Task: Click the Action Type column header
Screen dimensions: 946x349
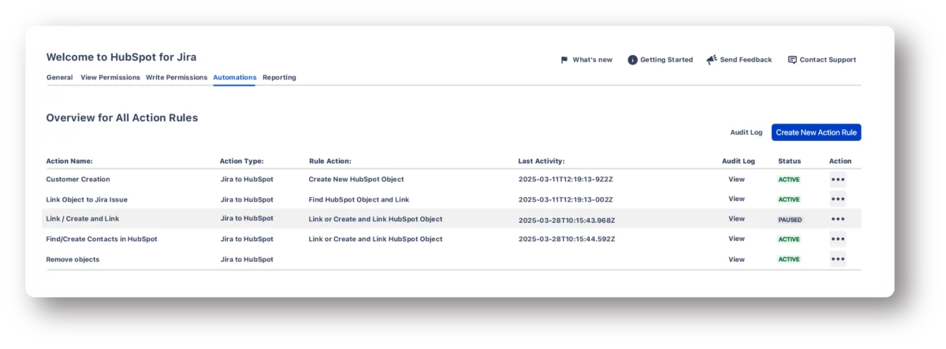Action: click(x=241, y=161)
